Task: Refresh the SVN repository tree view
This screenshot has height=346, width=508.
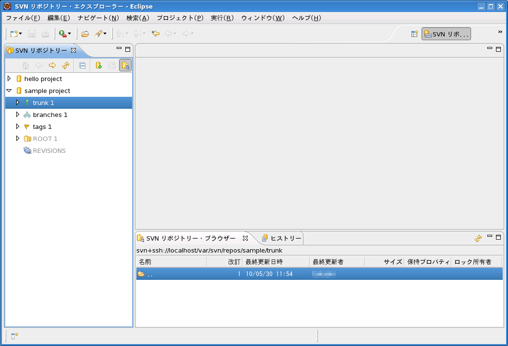Action: (66, 66)
